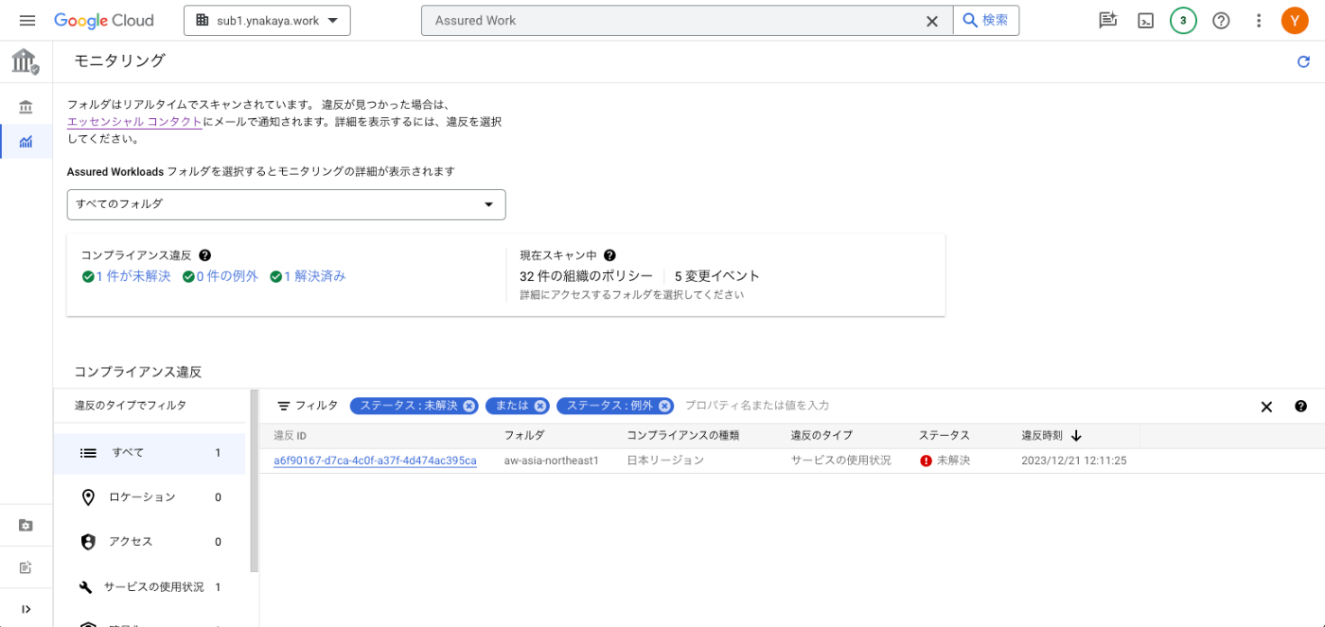Open the エッセンシャル コンタクト link

134,122
